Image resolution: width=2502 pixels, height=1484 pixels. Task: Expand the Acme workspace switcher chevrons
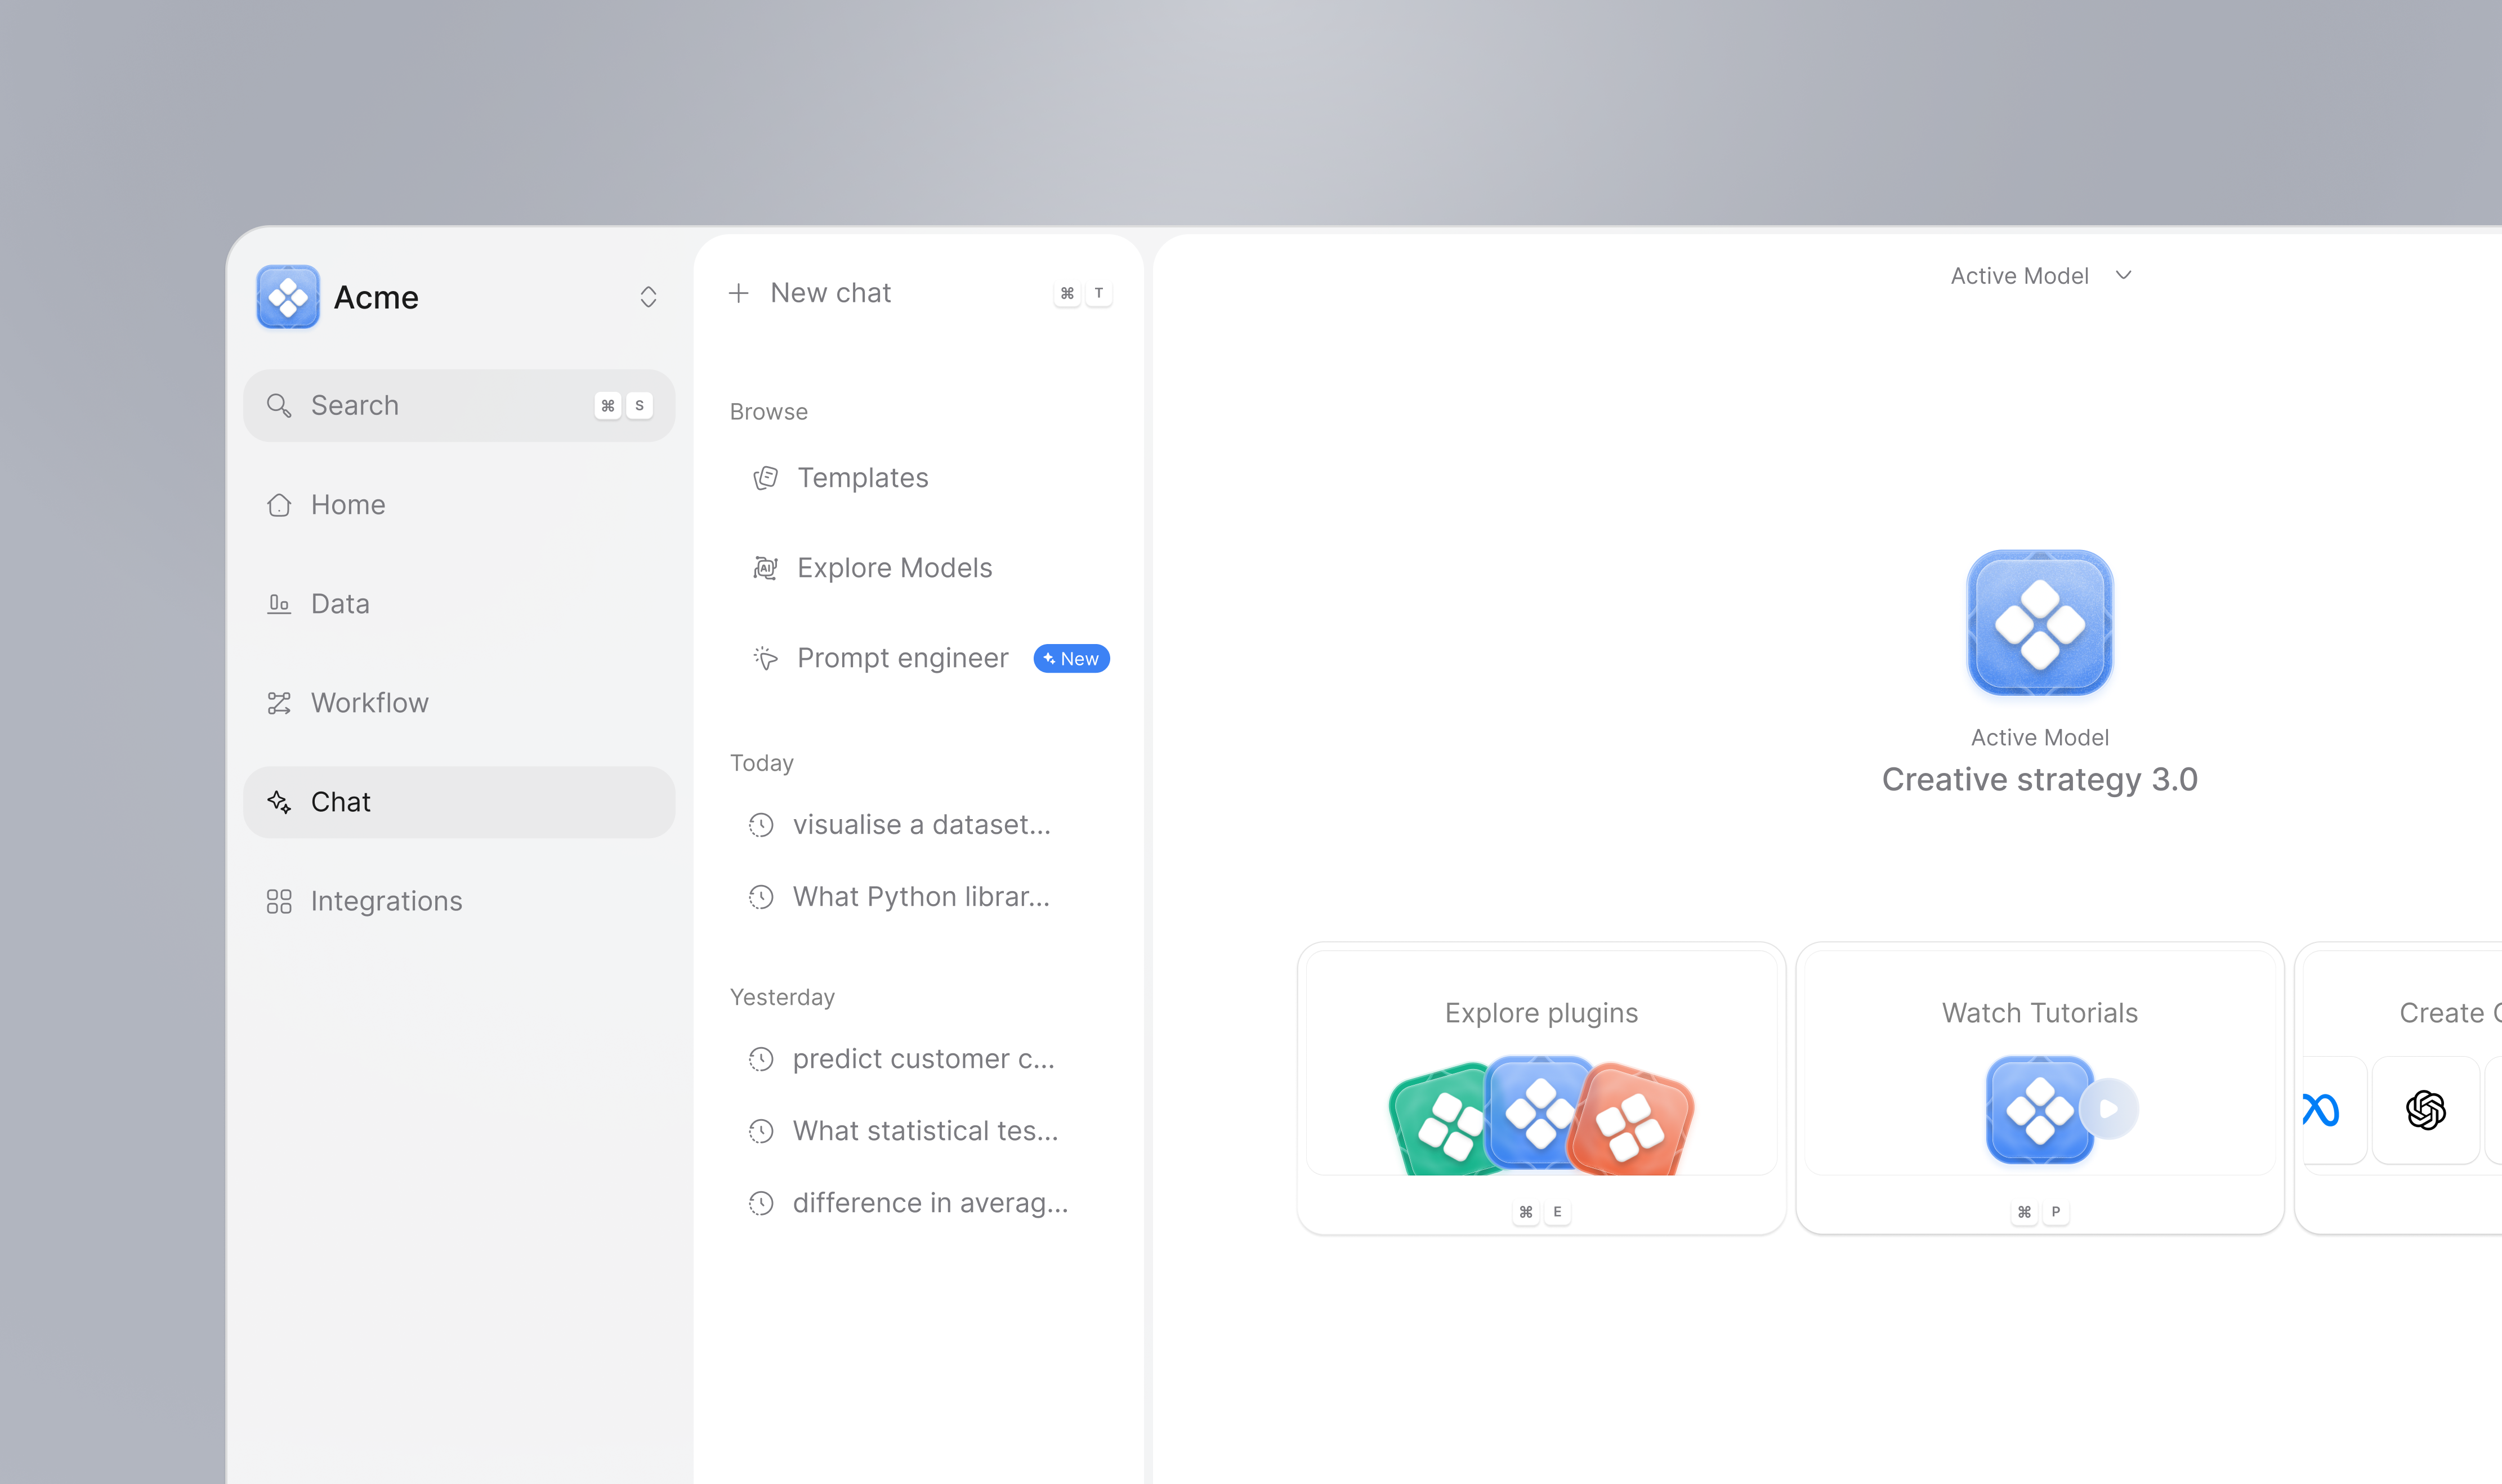[x=648, y=297]
